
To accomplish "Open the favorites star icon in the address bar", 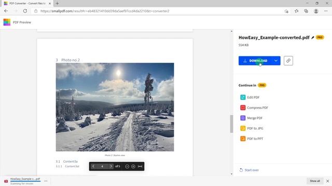I will [296, 11].
